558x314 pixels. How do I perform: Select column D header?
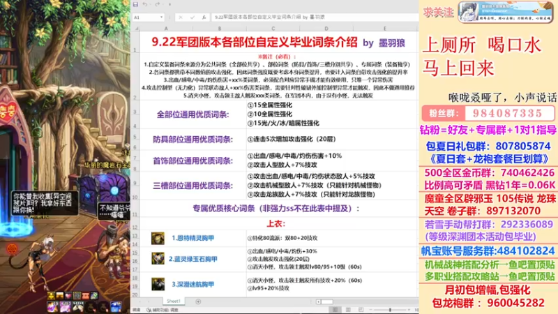pyautogui.click(x=326, y=28)
